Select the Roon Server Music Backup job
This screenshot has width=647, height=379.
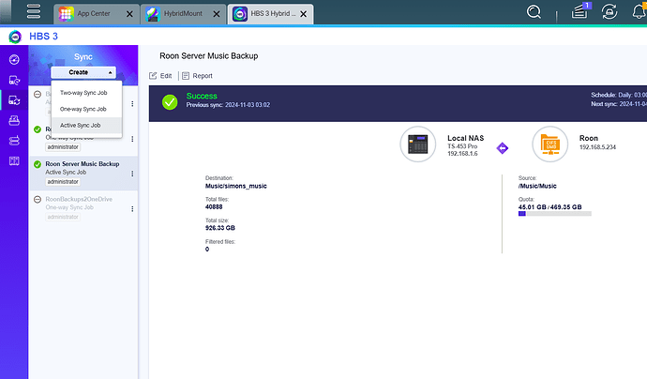point(83,173)
